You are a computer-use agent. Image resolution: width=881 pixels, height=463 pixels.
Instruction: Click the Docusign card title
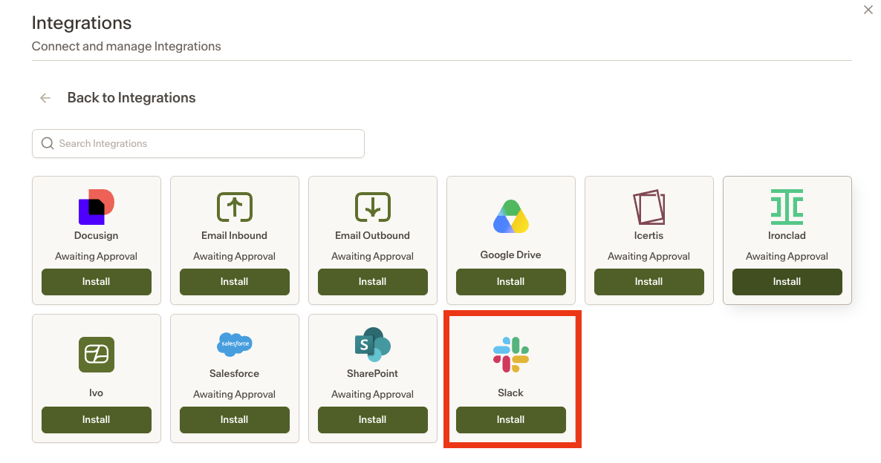tap(96, 236)
